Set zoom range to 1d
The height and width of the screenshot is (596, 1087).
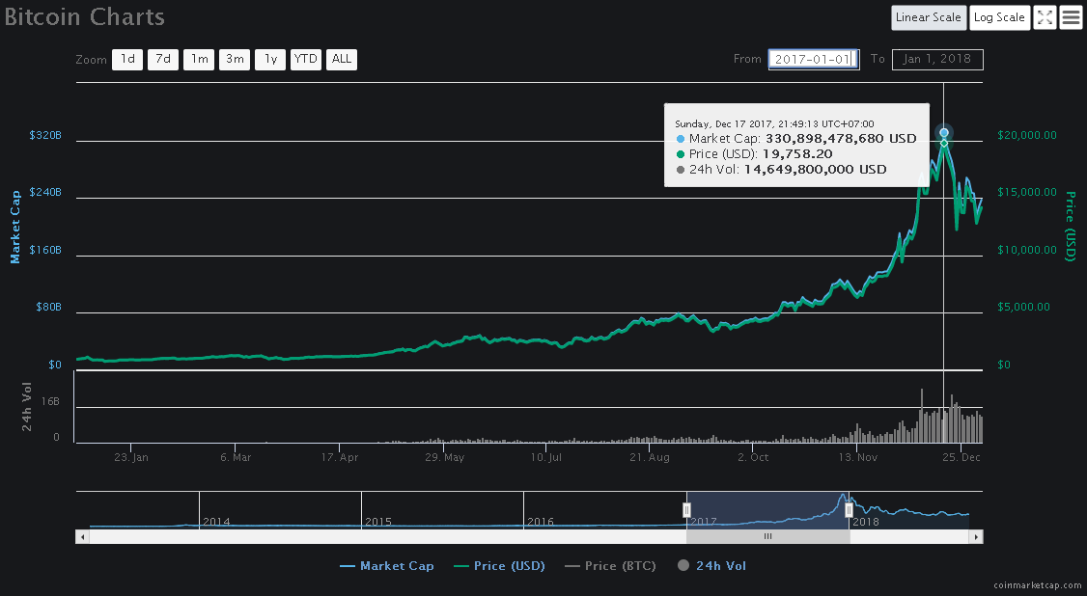pos(127,59)
